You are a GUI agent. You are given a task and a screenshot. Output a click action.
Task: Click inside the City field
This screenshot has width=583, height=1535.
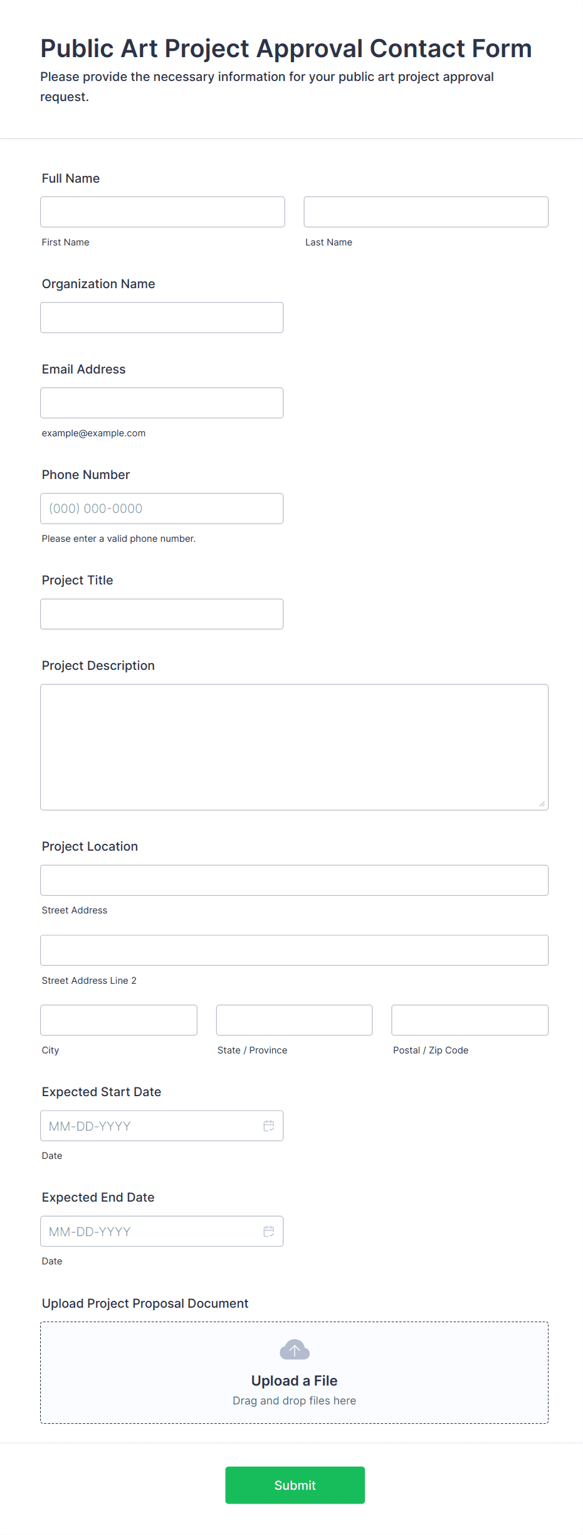pos(118,1020)
